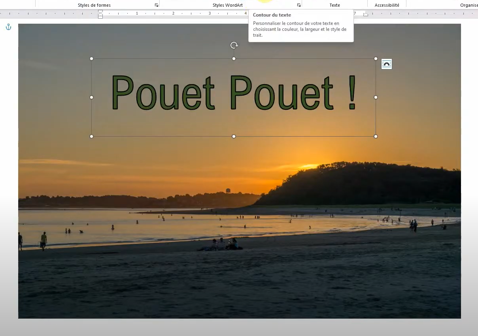The image size is (478, 336).
Task: Click the middle-left sizing handle of the text box
Action: pyautogui.click(x=92, y=97)
